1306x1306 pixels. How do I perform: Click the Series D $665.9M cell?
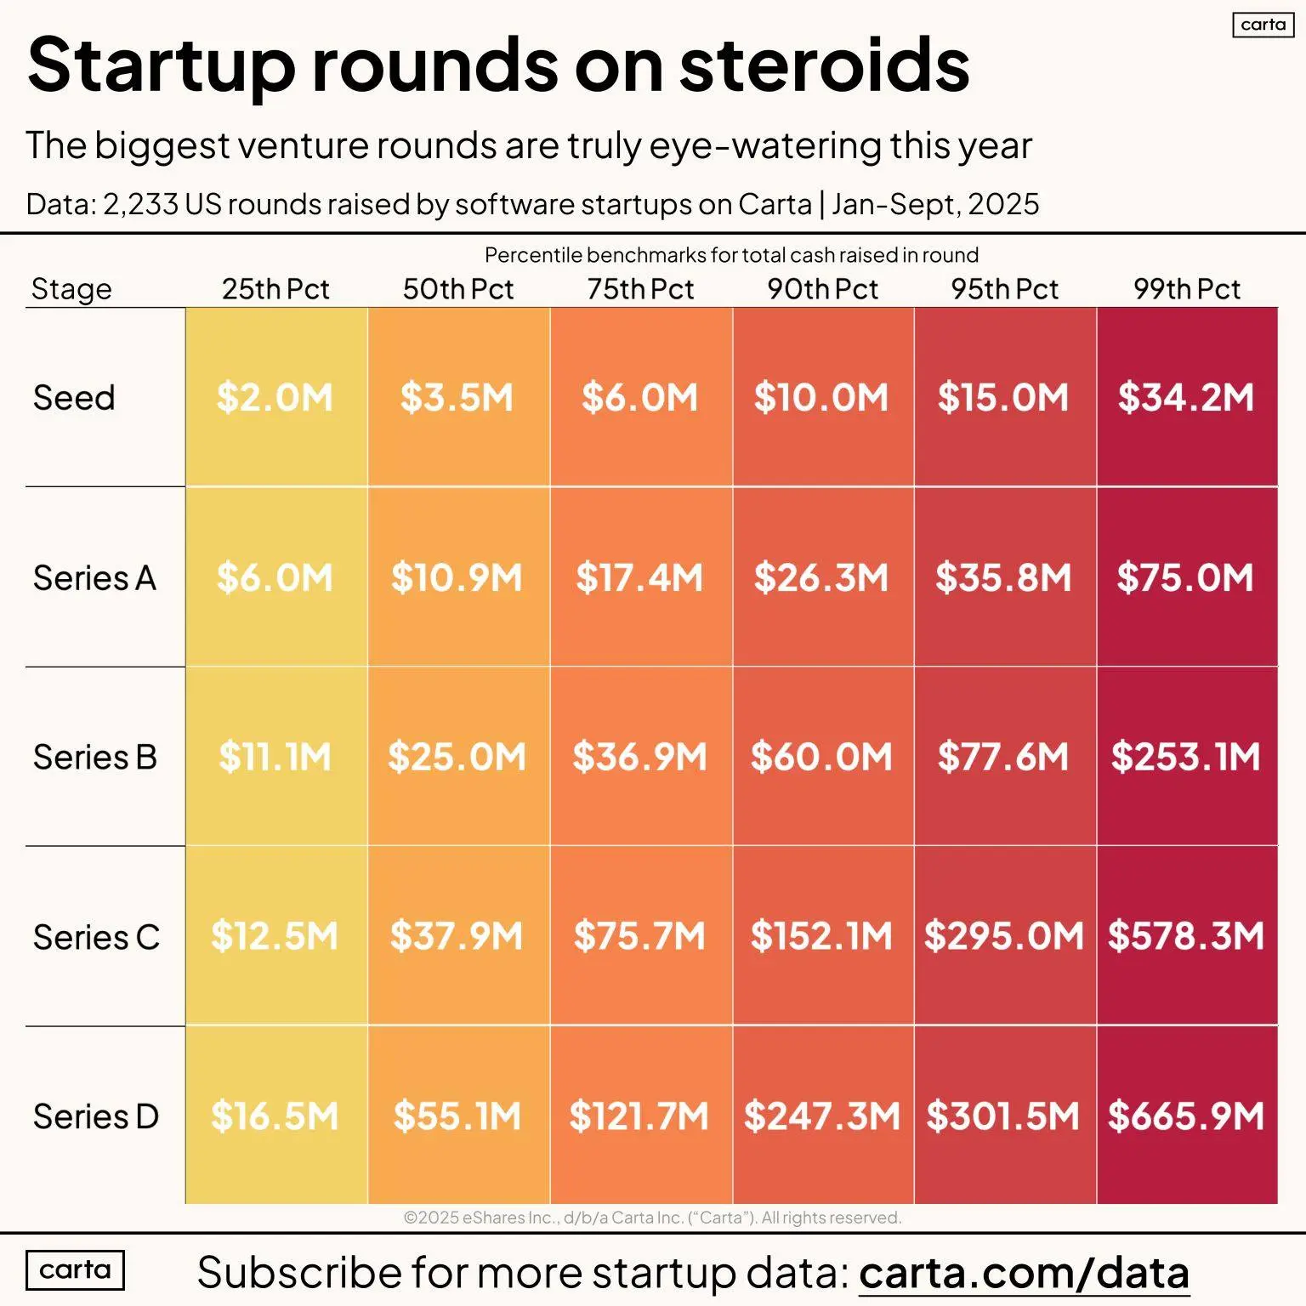click(1186, 1116)
